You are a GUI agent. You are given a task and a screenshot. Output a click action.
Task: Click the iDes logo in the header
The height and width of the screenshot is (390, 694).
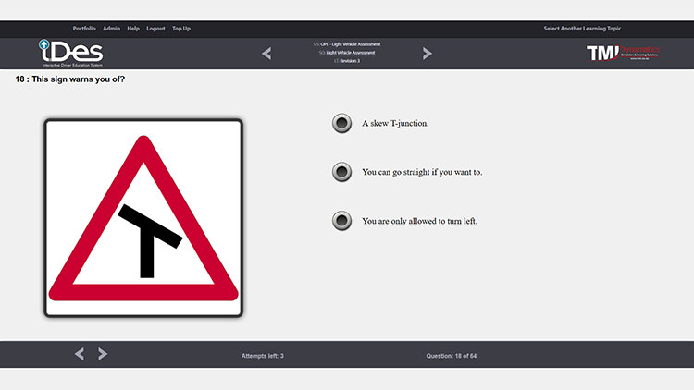[70, 53]
